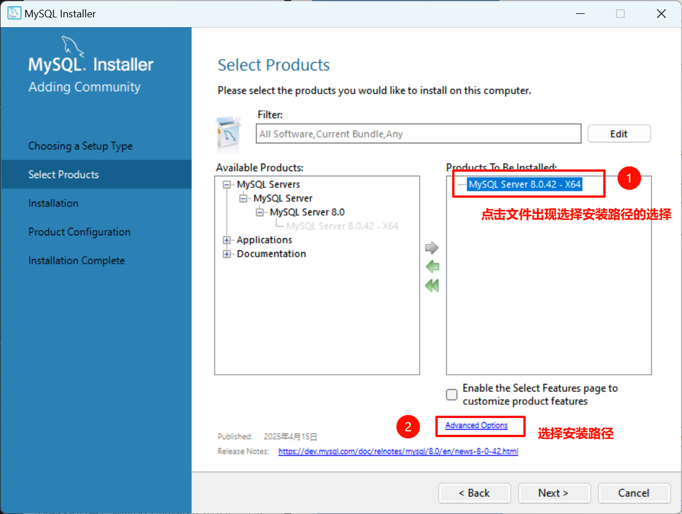
Task: Click the MySQL Installer title bar icon
Action: click(x=14, y=13)
